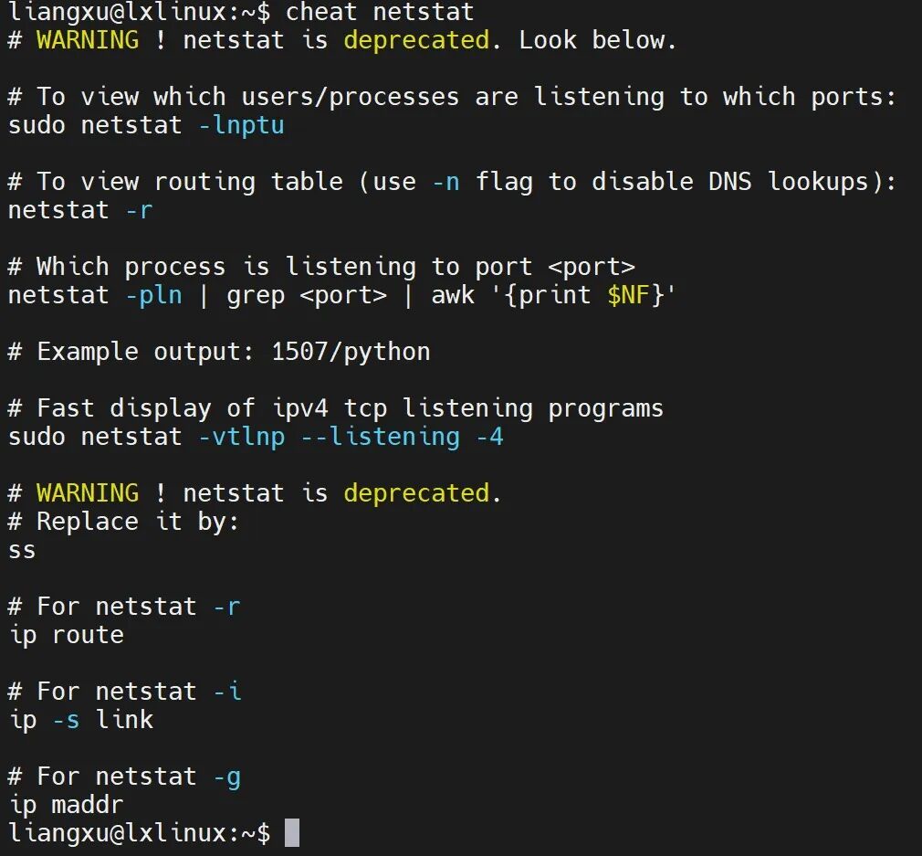Screen dimensions: 922x856
Task: Click the standalone 'netstat -r' command line
Action: (x=80, y=210)
